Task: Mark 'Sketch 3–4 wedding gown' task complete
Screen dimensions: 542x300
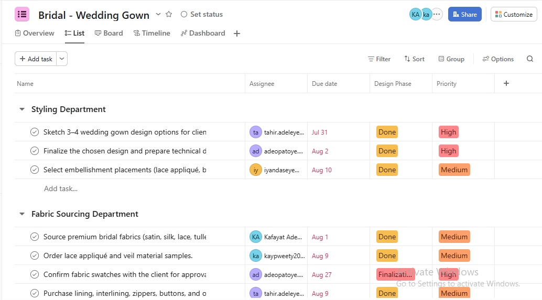Action: (x=35, y=132)
